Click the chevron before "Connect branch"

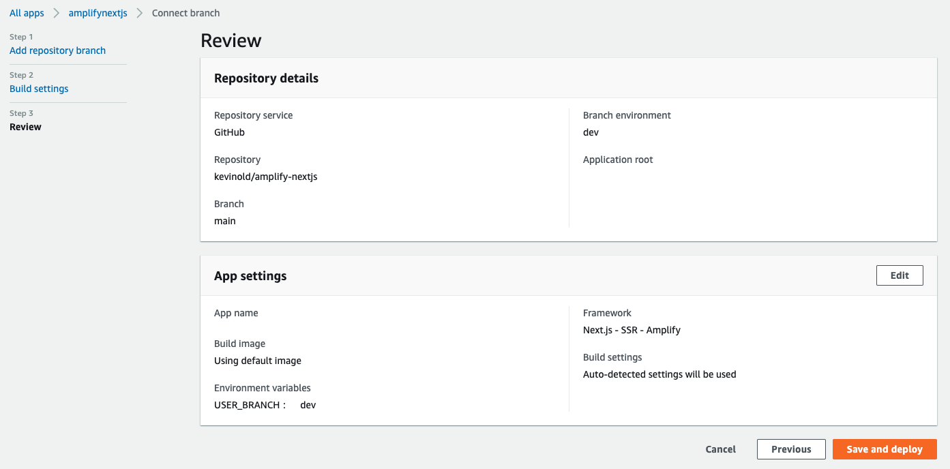tap(140, 13)
